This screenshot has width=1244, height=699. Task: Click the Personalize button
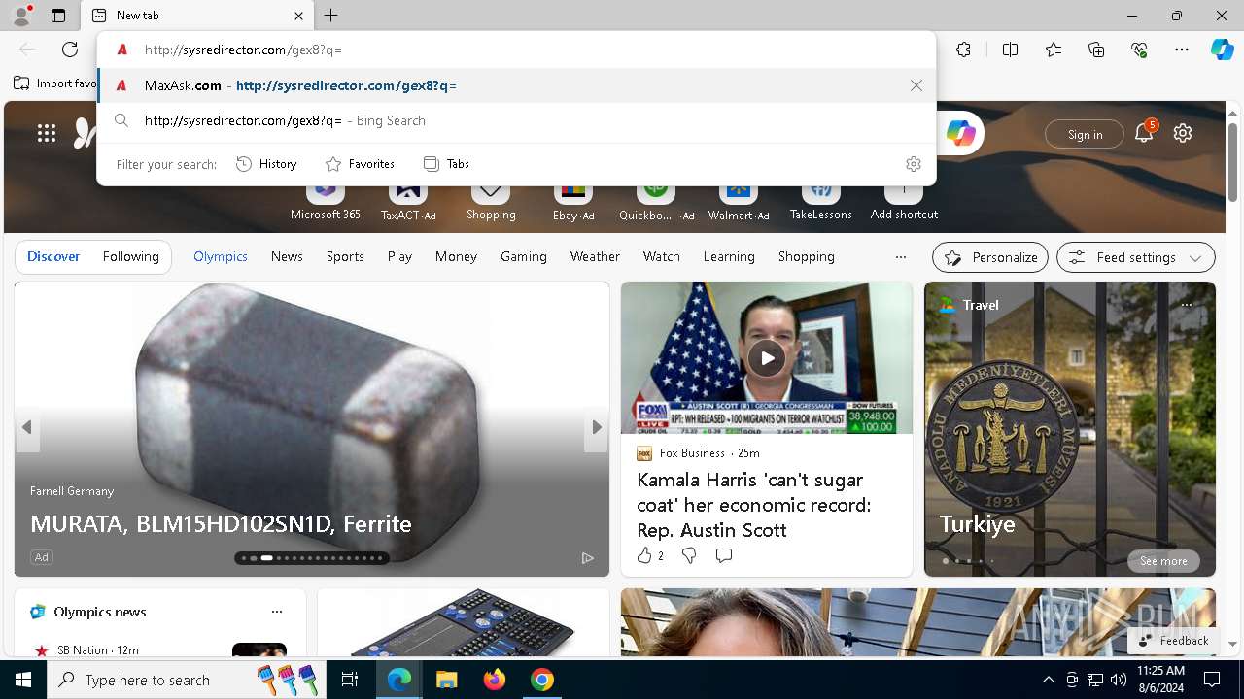click(990, 257)
